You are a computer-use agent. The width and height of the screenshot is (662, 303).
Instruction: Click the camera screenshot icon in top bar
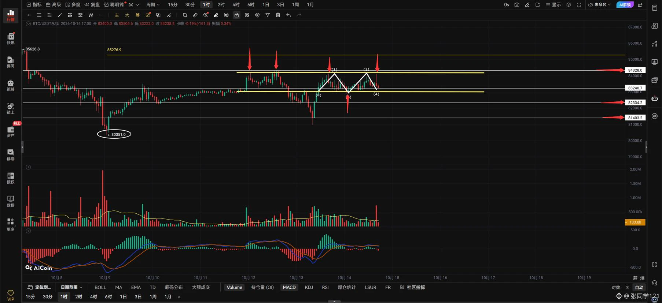[517, 5]
